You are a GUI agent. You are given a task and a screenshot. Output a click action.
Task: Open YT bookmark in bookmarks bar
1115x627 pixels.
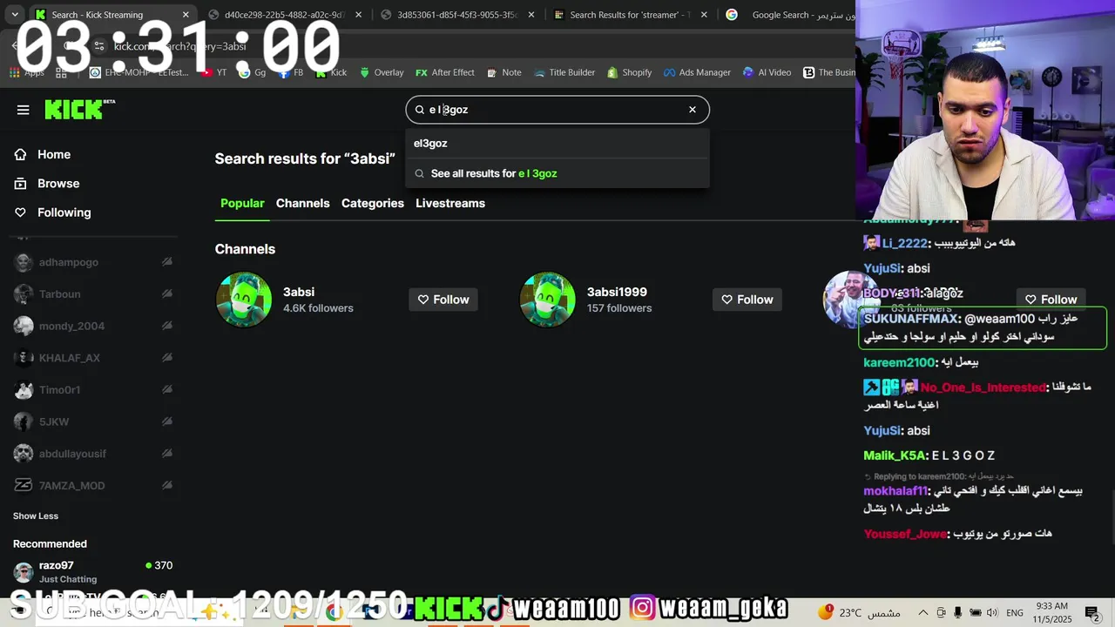pos(214,72)
